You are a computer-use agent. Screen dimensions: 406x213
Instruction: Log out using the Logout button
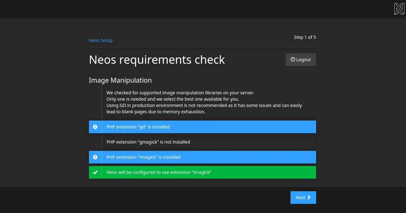[301, 60]
